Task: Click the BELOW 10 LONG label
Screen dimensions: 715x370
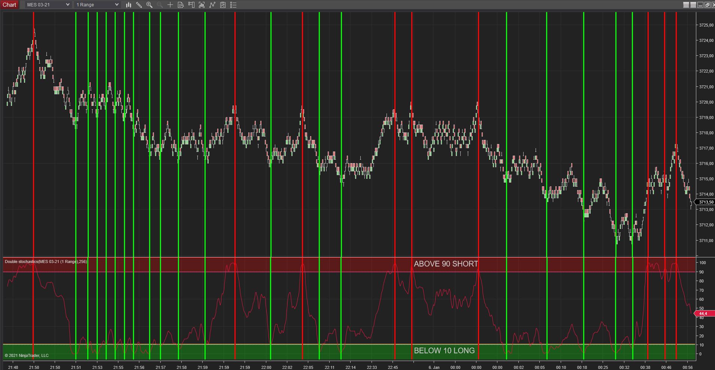Action: [444, 351]
